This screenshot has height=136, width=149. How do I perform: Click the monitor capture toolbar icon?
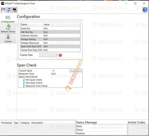coord(15,10)
